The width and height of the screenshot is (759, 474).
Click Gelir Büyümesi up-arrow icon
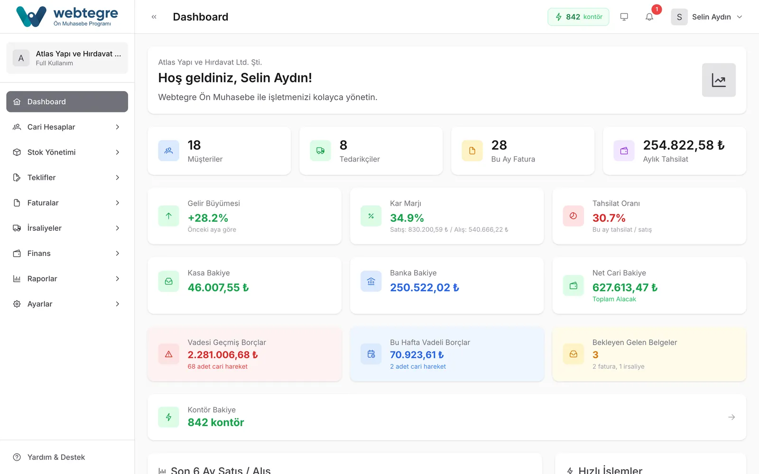pyautogui.click(x=168, y=216)
